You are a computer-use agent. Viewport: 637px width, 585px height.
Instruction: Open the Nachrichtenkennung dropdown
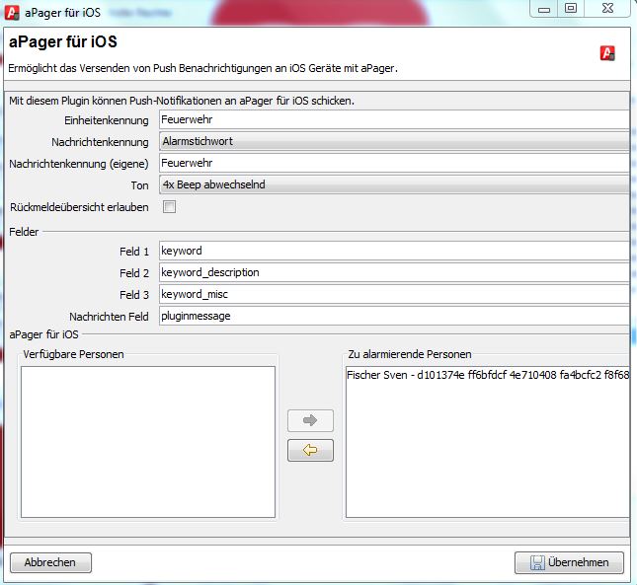pos(393,141)
